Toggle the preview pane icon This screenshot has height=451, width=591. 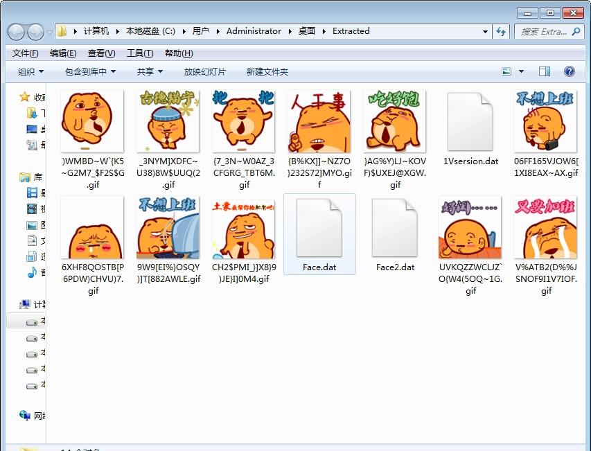point(545,71)
